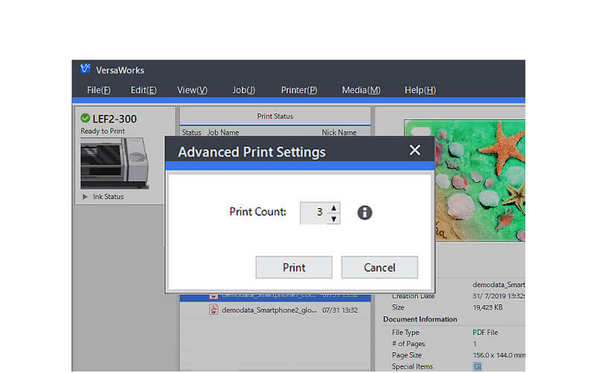Open the Media menu
597x373 pixels.
pyautogui.click(x=360, y=90)
